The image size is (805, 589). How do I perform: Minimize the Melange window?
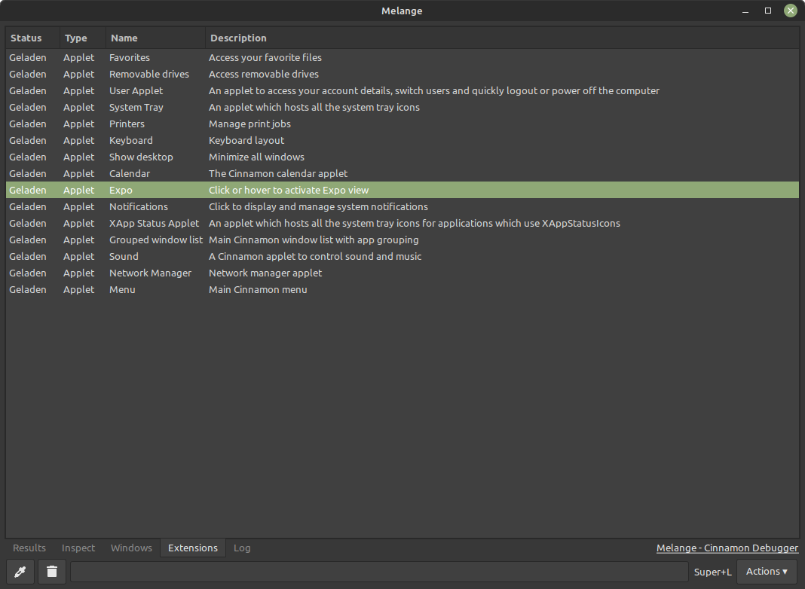pos(745,11)
